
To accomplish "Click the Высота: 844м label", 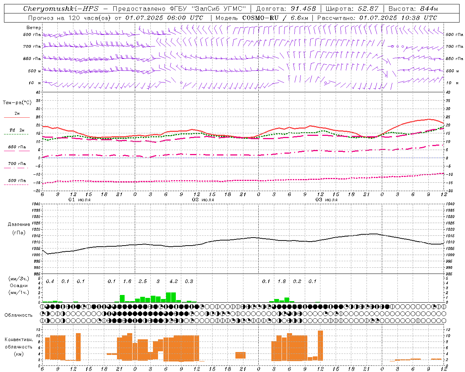I will (413, 9).
